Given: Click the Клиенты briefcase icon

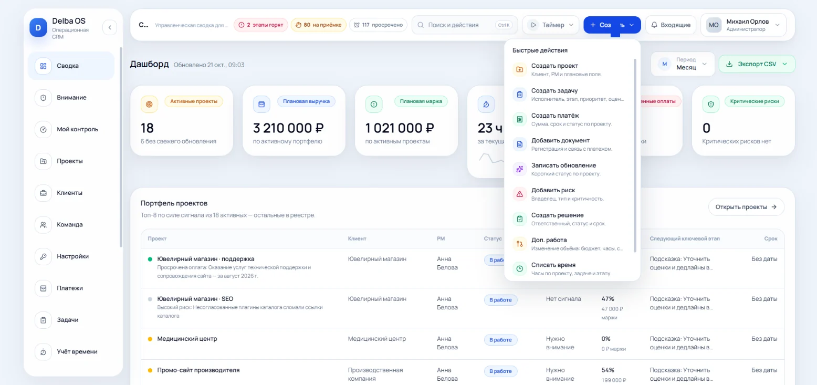Looking at the screenshot, I should 43,193.
